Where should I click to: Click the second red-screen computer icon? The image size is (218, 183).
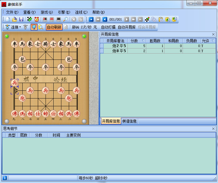[52, 19]
